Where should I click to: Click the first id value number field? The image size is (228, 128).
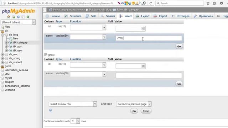(131, 28)
